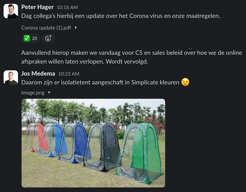Open the 10:18 AM message timestamp
This screenshot has height=192, width=246.
tap(67, 7)
